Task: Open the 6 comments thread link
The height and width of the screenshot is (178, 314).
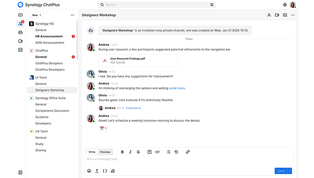Action: pos(133,108)
